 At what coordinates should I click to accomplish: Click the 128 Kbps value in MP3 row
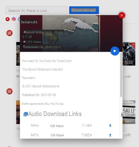click(x=57, y=135)
